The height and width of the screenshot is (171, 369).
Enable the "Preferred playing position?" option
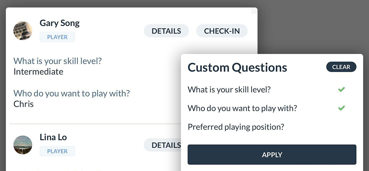(x=236, y=127)
